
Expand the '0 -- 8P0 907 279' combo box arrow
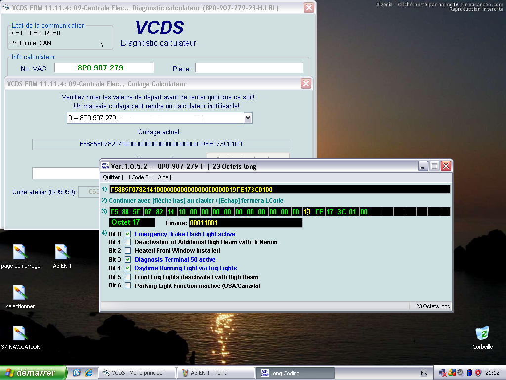point(248,118)
